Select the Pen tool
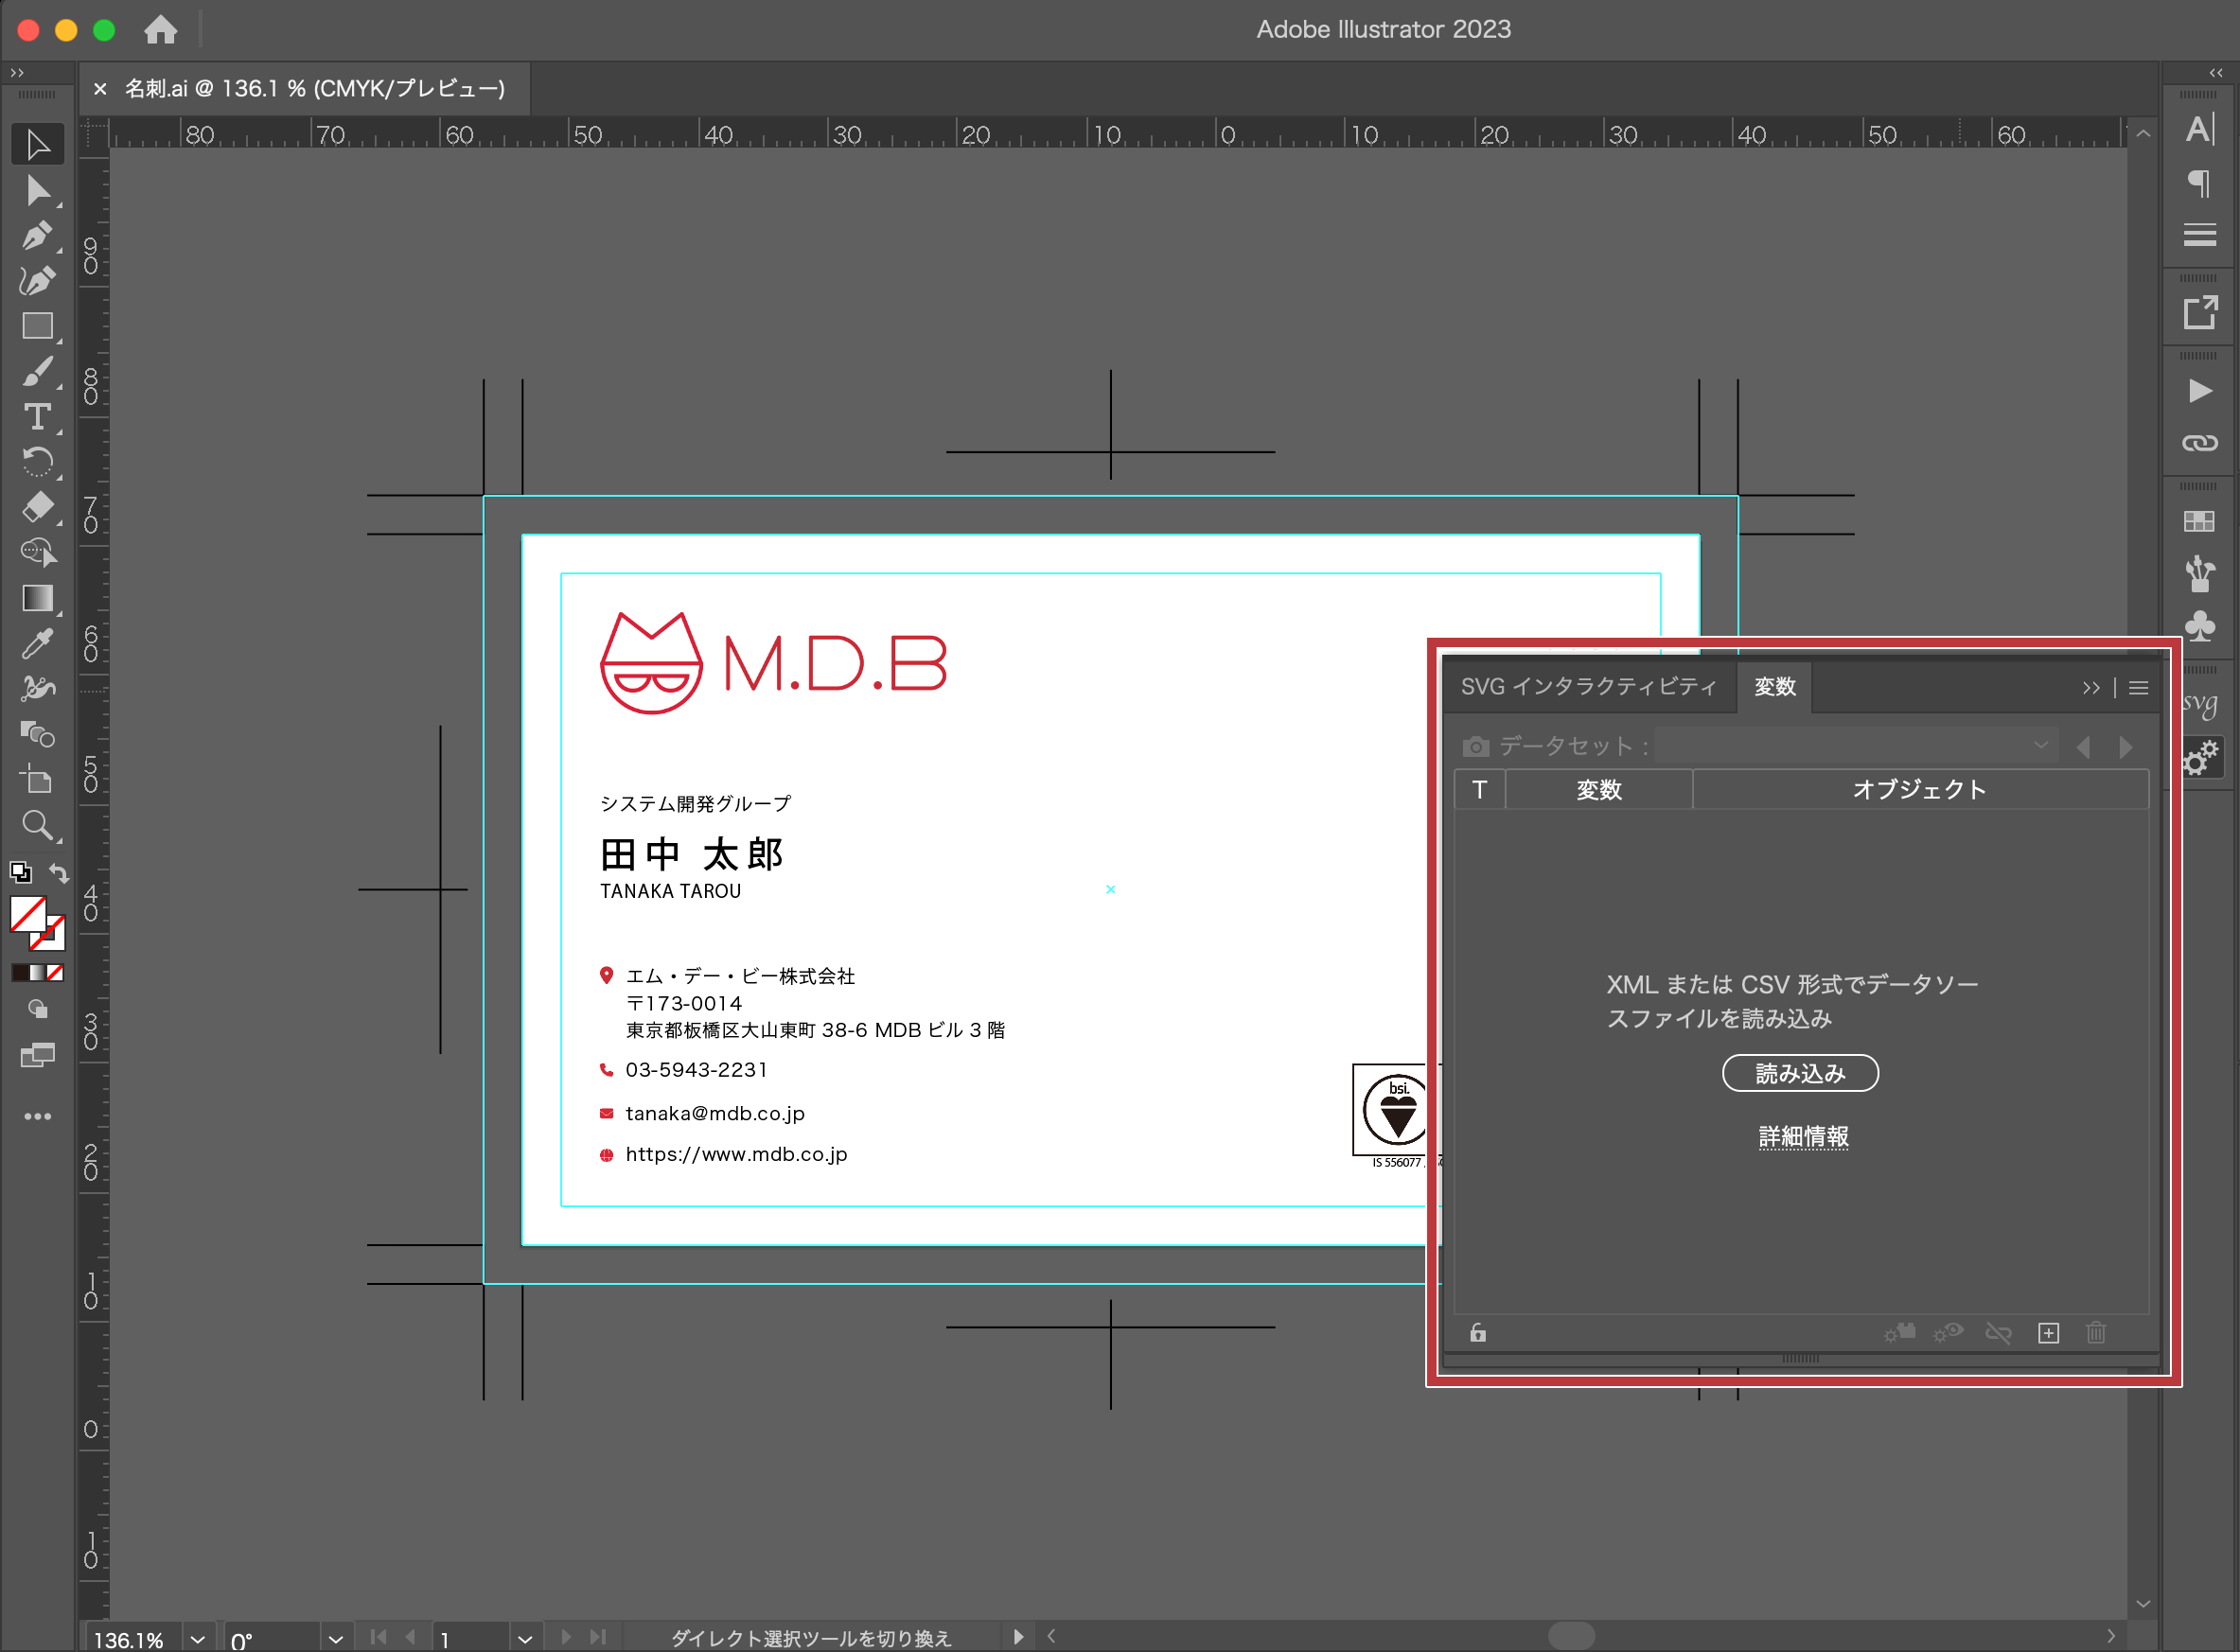Screen dimensions: 2240x1652 (x=38, y=235)
